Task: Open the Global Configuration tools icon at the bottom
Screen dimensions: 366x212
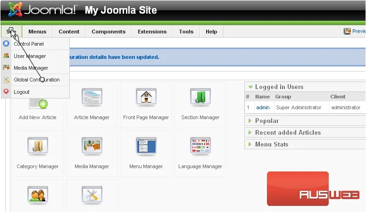Action: pos(91,194)
